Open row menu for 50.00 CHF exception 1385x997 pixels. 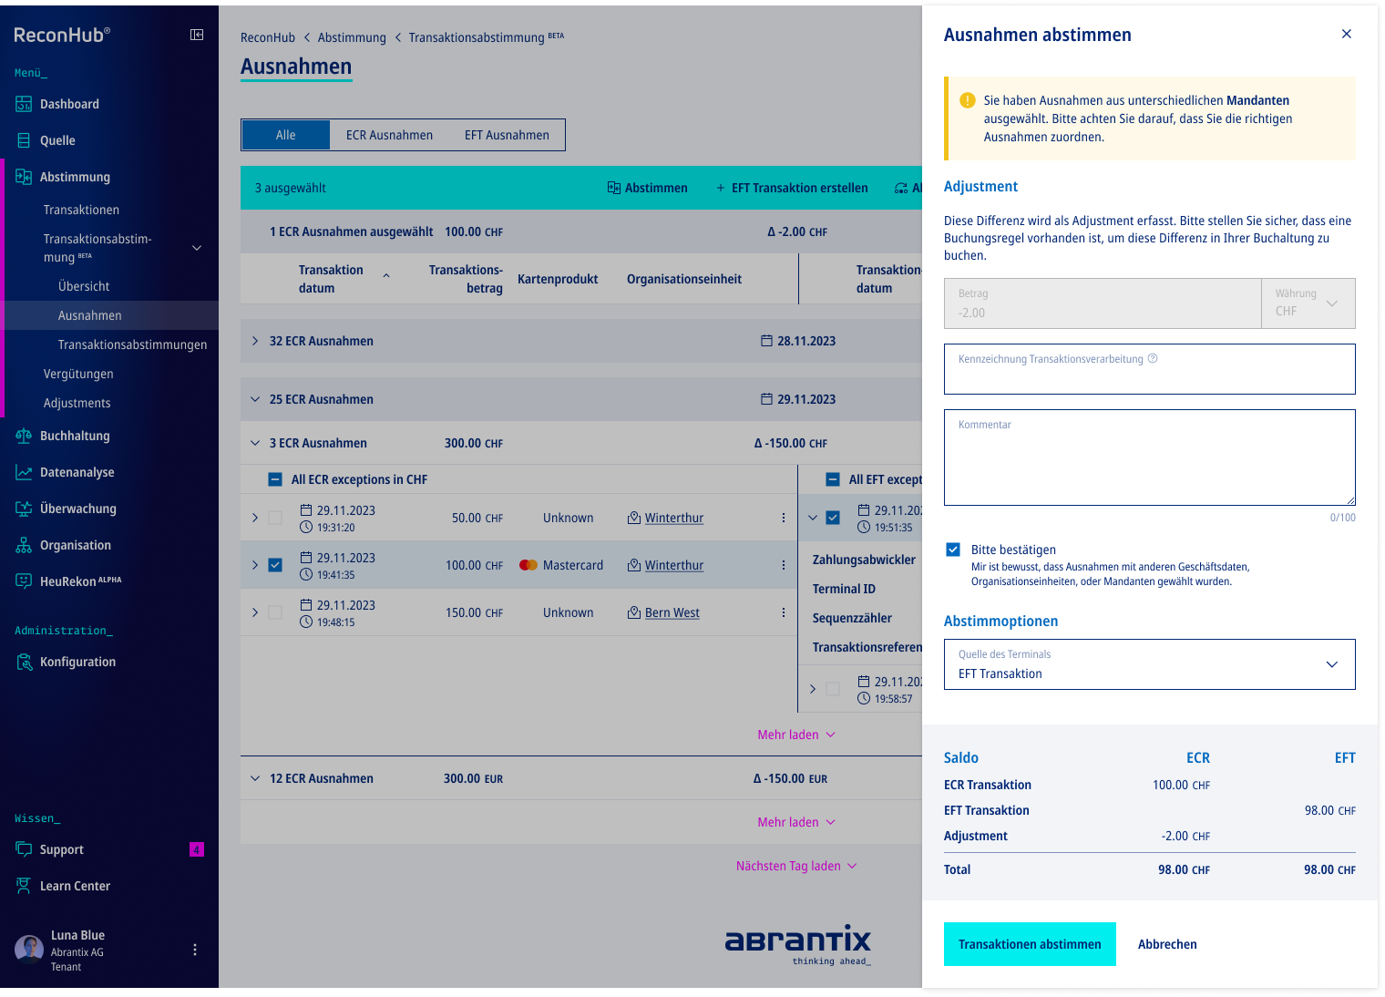pos(784,518)
